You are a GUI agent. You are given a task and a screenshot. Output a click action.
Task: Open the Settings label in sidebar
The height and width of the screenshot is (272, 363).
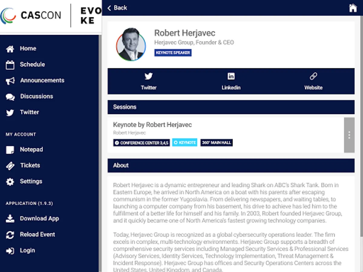(x=31, y=181)
